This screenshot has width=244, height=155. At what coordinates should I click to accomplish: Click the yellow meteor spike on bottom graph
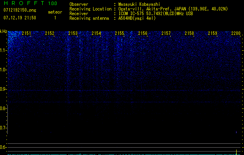click(x=236, y=152)
